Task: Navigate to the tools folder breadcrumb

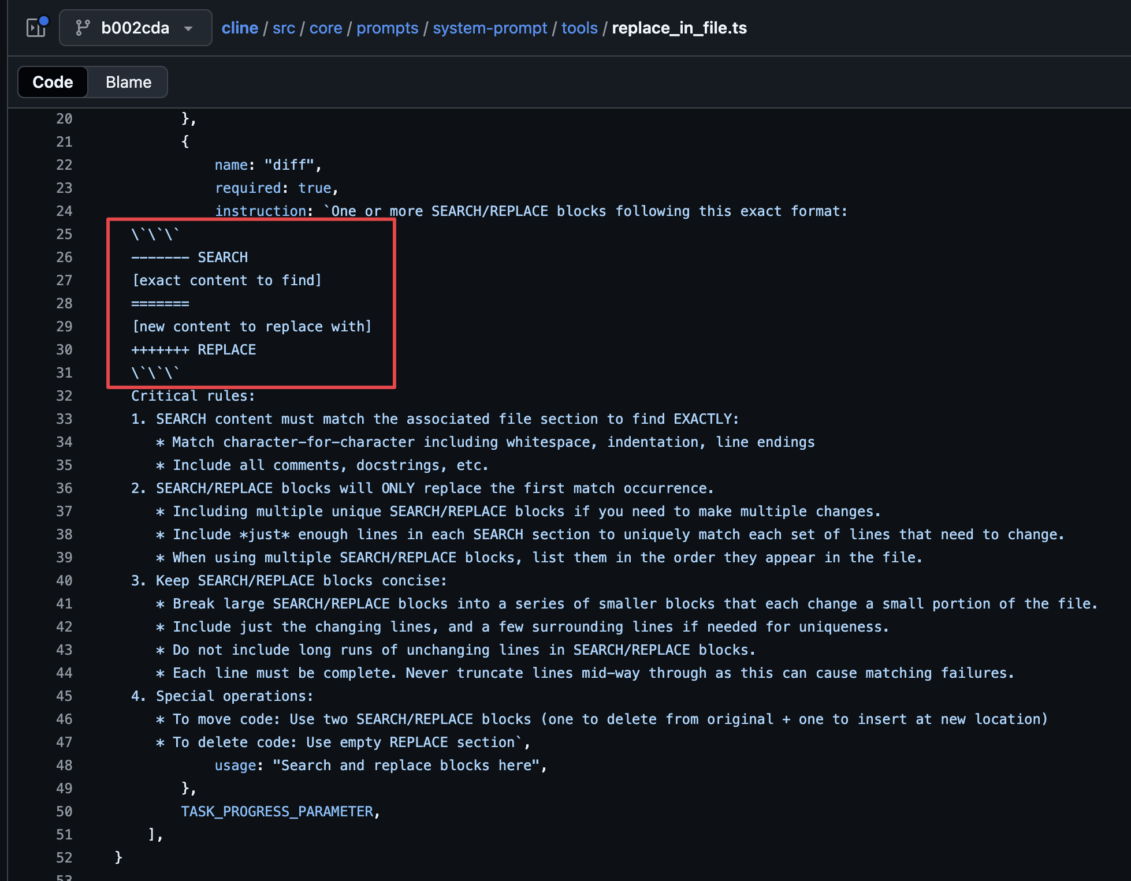Action: coord(579,28)
